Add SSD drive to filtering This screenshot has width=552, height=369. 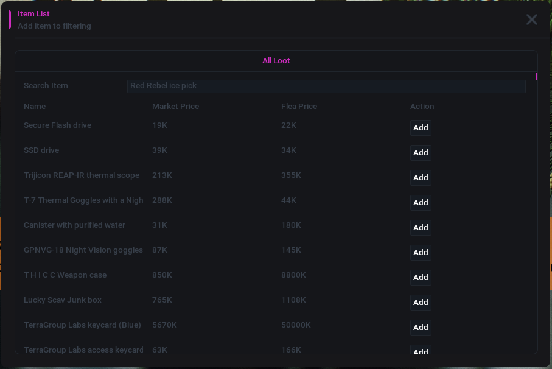coord(421,153)
